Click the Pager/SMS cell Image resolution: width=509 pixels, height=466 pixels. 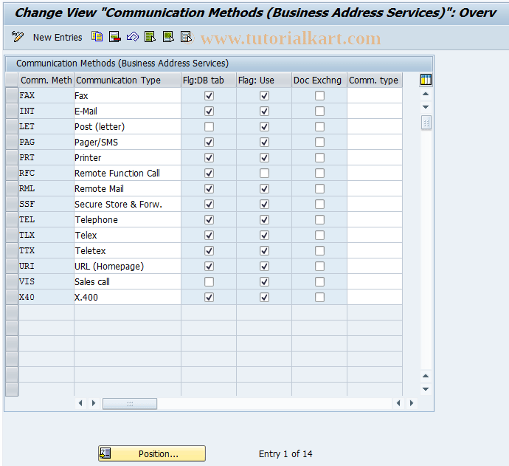click(128, 142)
